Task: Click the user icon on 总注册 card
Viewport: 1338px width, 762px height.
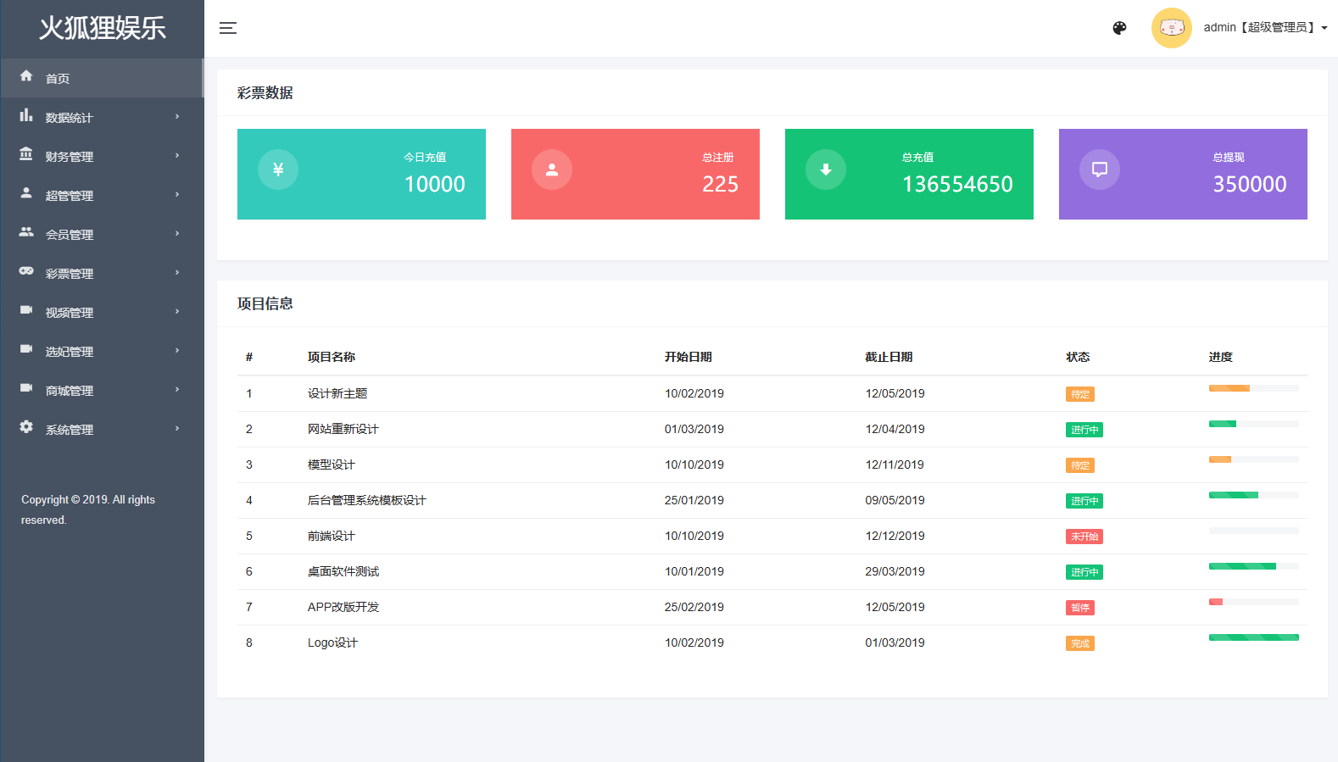Action: (552, 170)
